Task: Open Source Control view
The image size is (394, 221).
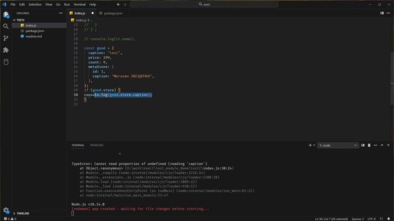Action: [x=6, y=38]
